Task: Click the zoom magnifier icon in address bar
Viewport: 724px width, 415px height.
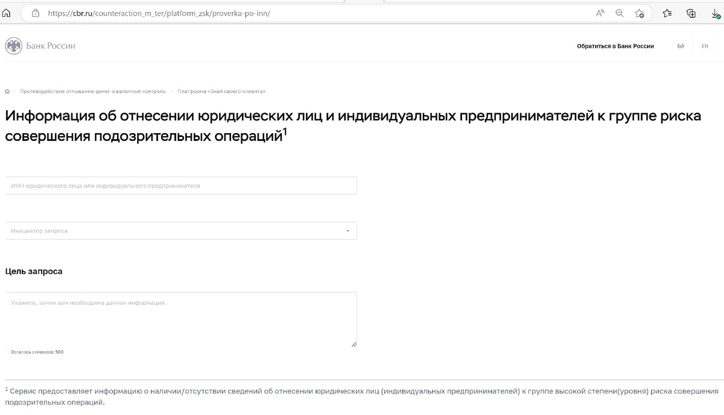Action: 619,13
